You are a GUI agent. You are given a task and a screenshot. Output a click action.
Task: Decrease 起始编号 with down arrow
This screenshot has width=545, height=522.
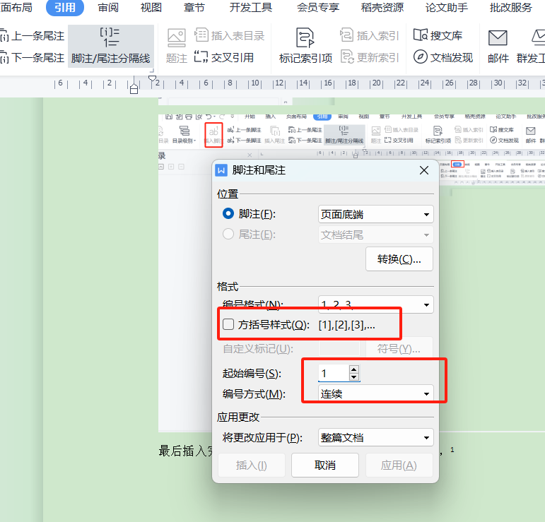(x=354, y=376)
